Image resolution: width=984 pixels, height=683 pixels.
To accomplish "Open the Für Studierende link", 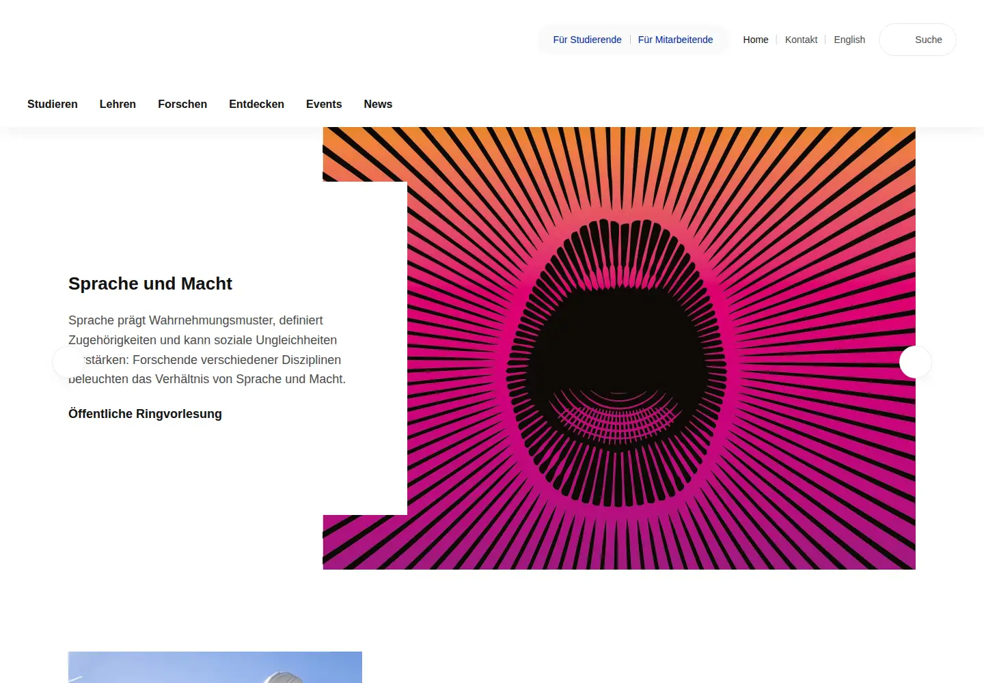I will click(x=587, y=40).
